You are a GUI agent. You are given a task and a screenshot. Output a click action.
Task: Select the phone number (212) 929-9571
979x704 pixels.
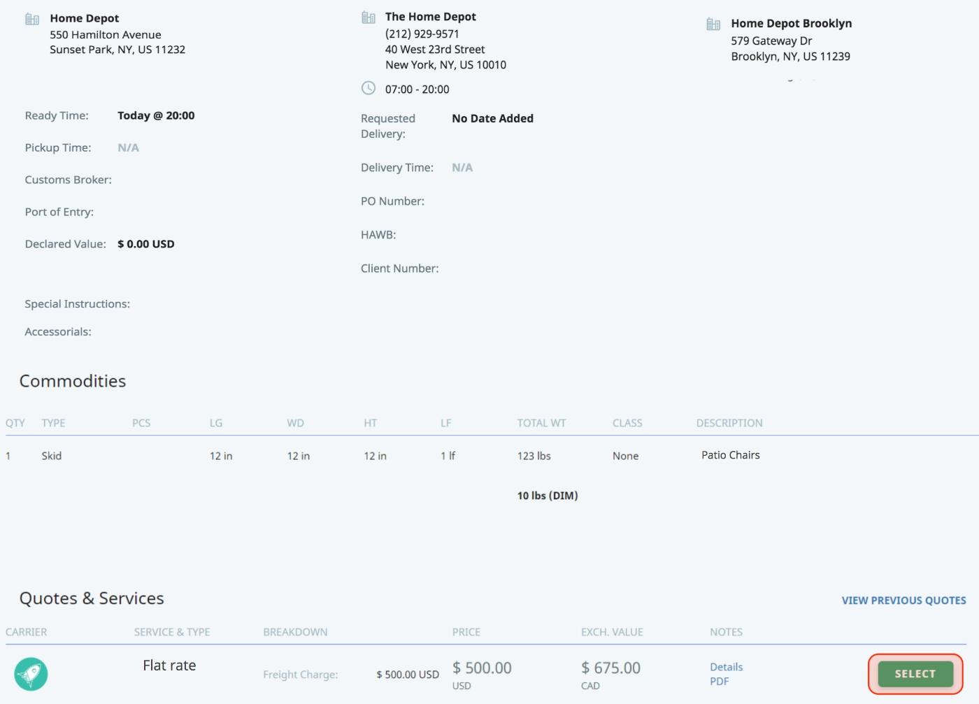pos(422,34)
